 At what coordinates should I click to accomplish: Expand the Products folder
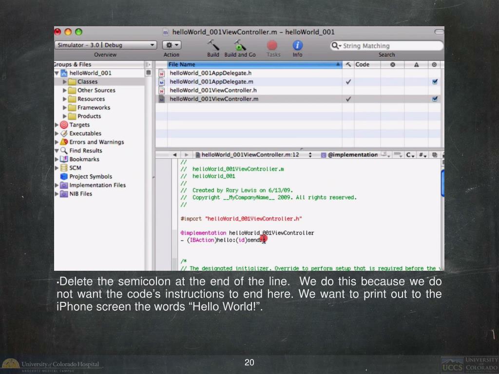tap(65, 116)
